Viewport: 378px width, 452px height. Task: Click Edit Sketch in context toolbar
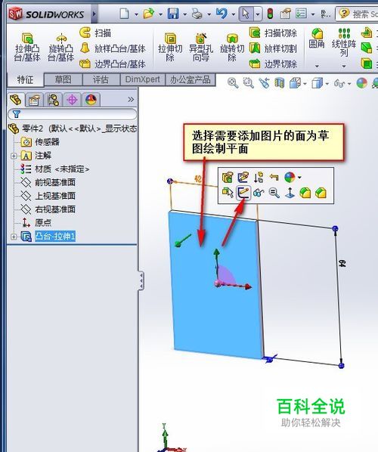click(x=243, y=178)
